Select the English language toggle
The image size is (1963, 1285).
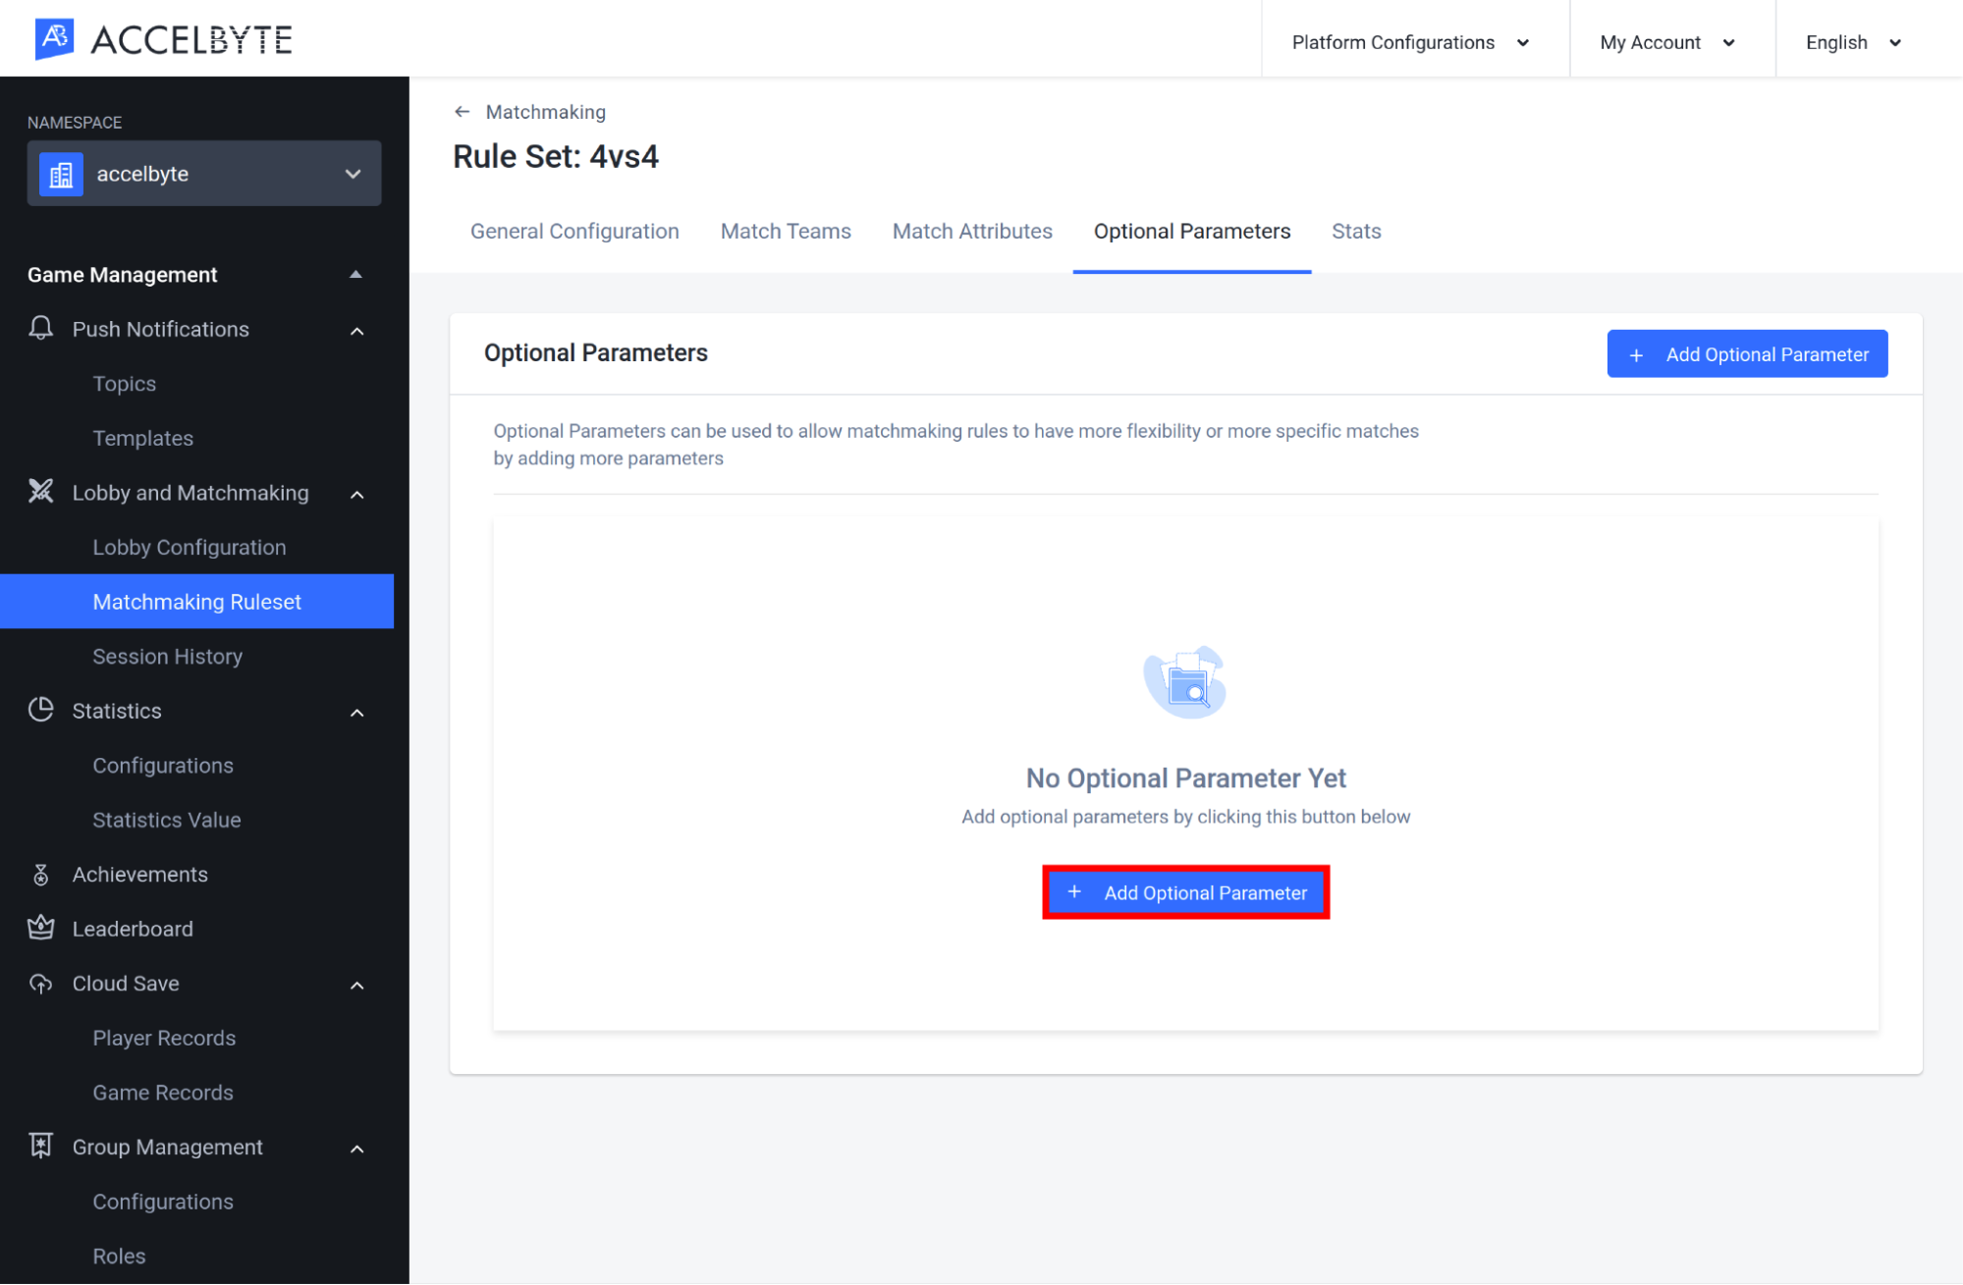(1857, 38)
